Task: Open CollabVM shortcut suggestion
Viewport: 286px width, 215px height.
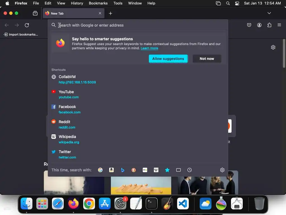Action: [138, 79]
